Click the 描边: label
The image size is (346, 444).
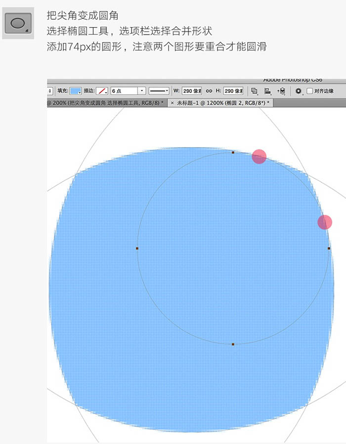pyautogui.click(x=89, y=91)
